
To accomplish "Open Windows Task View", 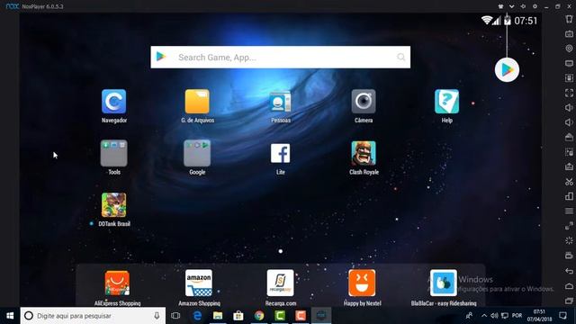I will [x=175, y=316].
